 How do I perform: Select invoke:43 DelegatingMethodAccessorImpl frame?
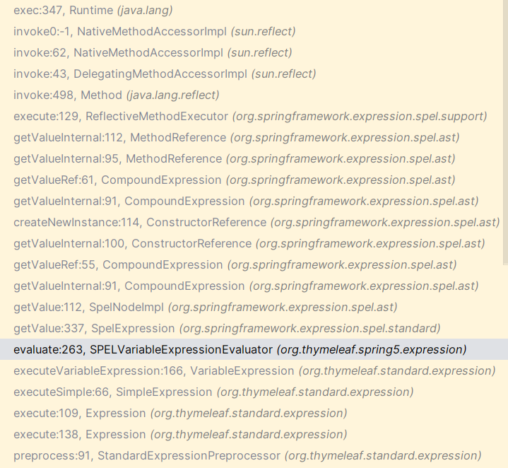[251, 74]
